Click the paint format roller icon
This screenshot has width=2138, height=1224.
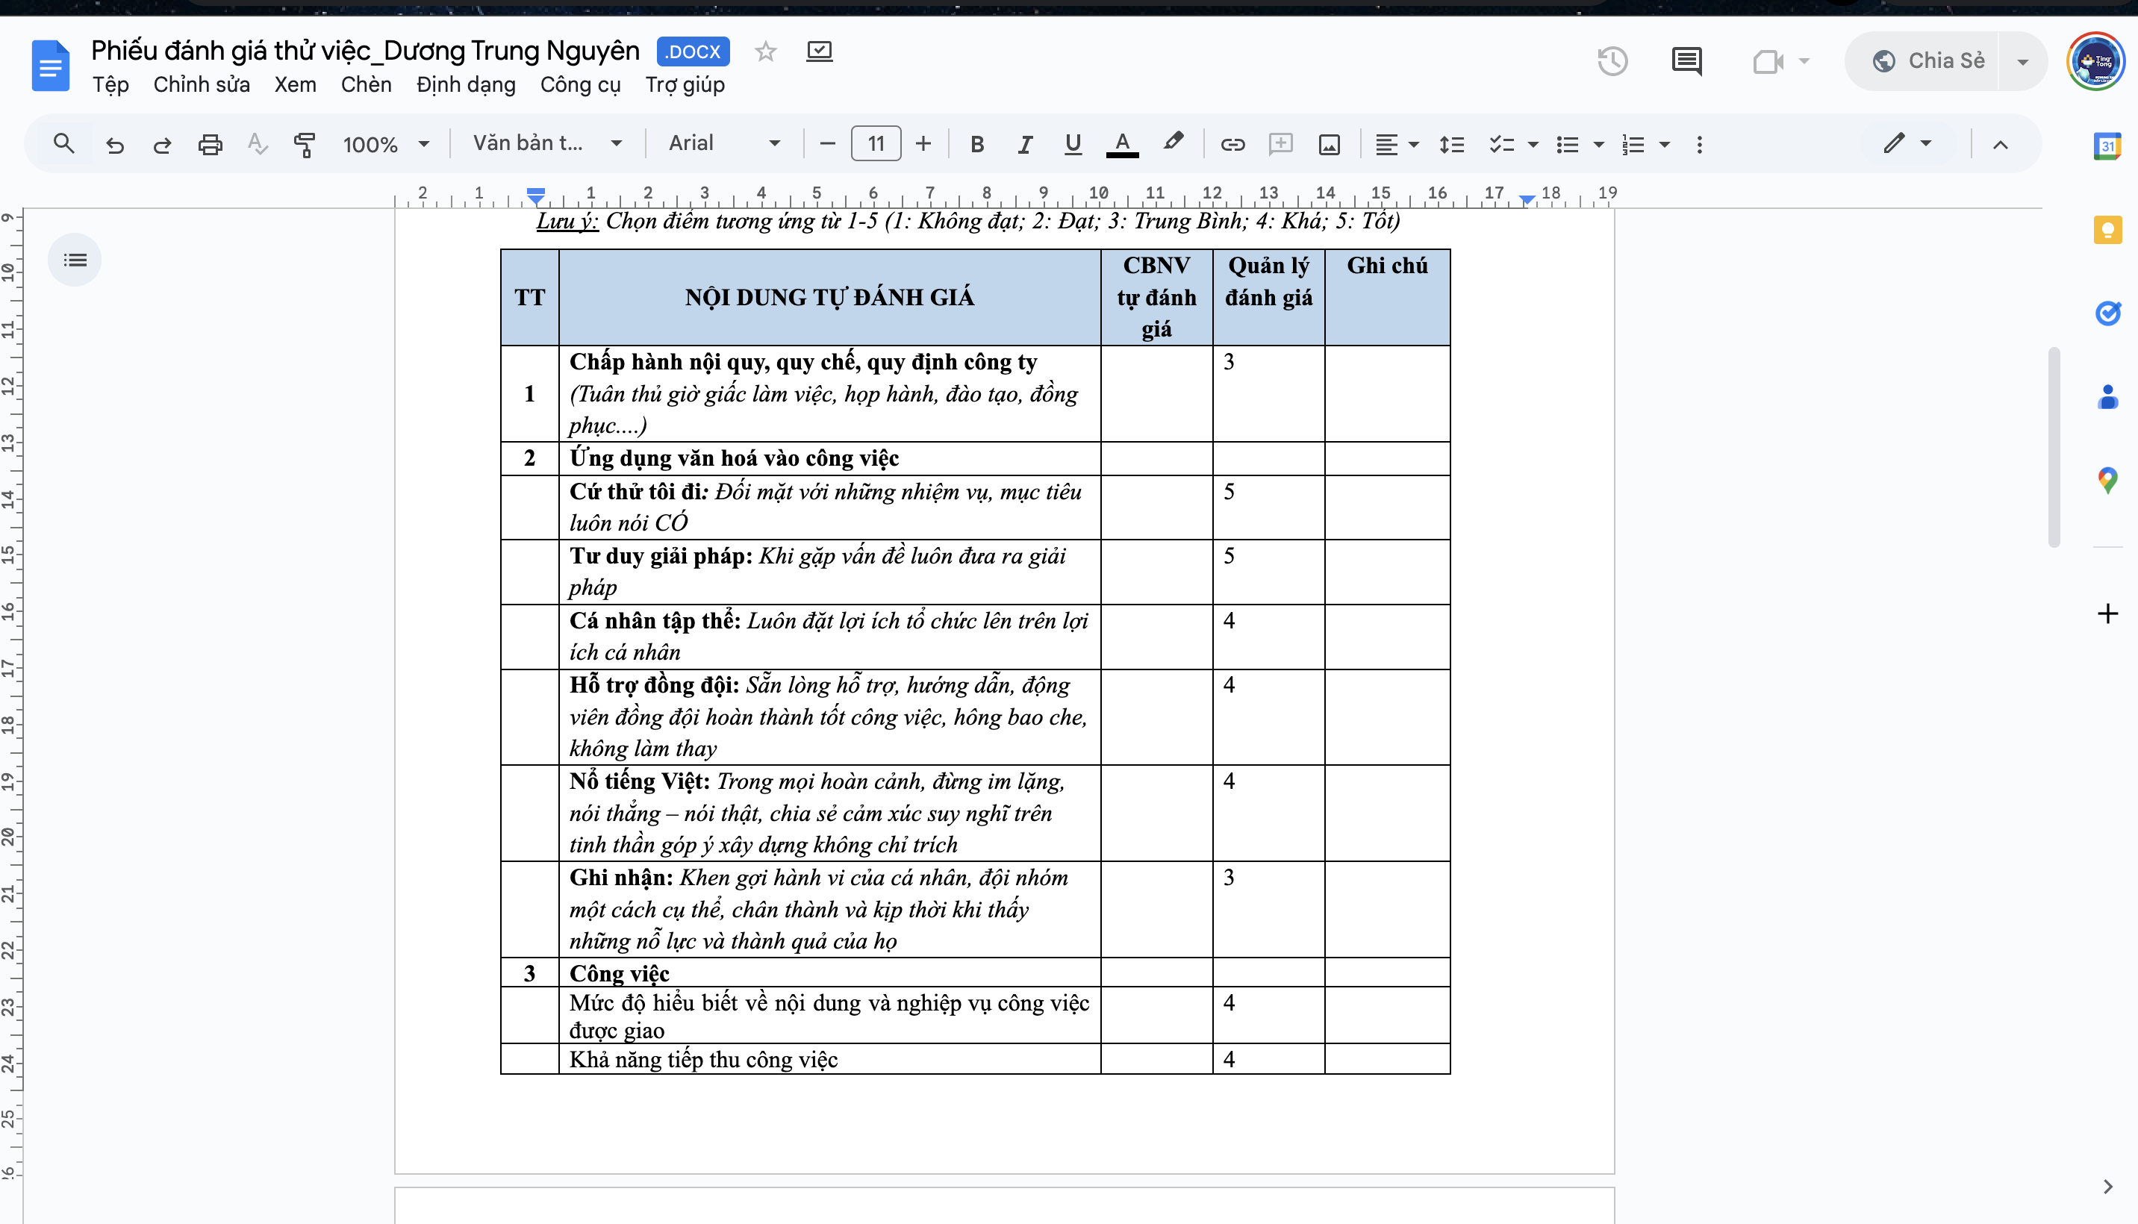(x=305, y=145)
